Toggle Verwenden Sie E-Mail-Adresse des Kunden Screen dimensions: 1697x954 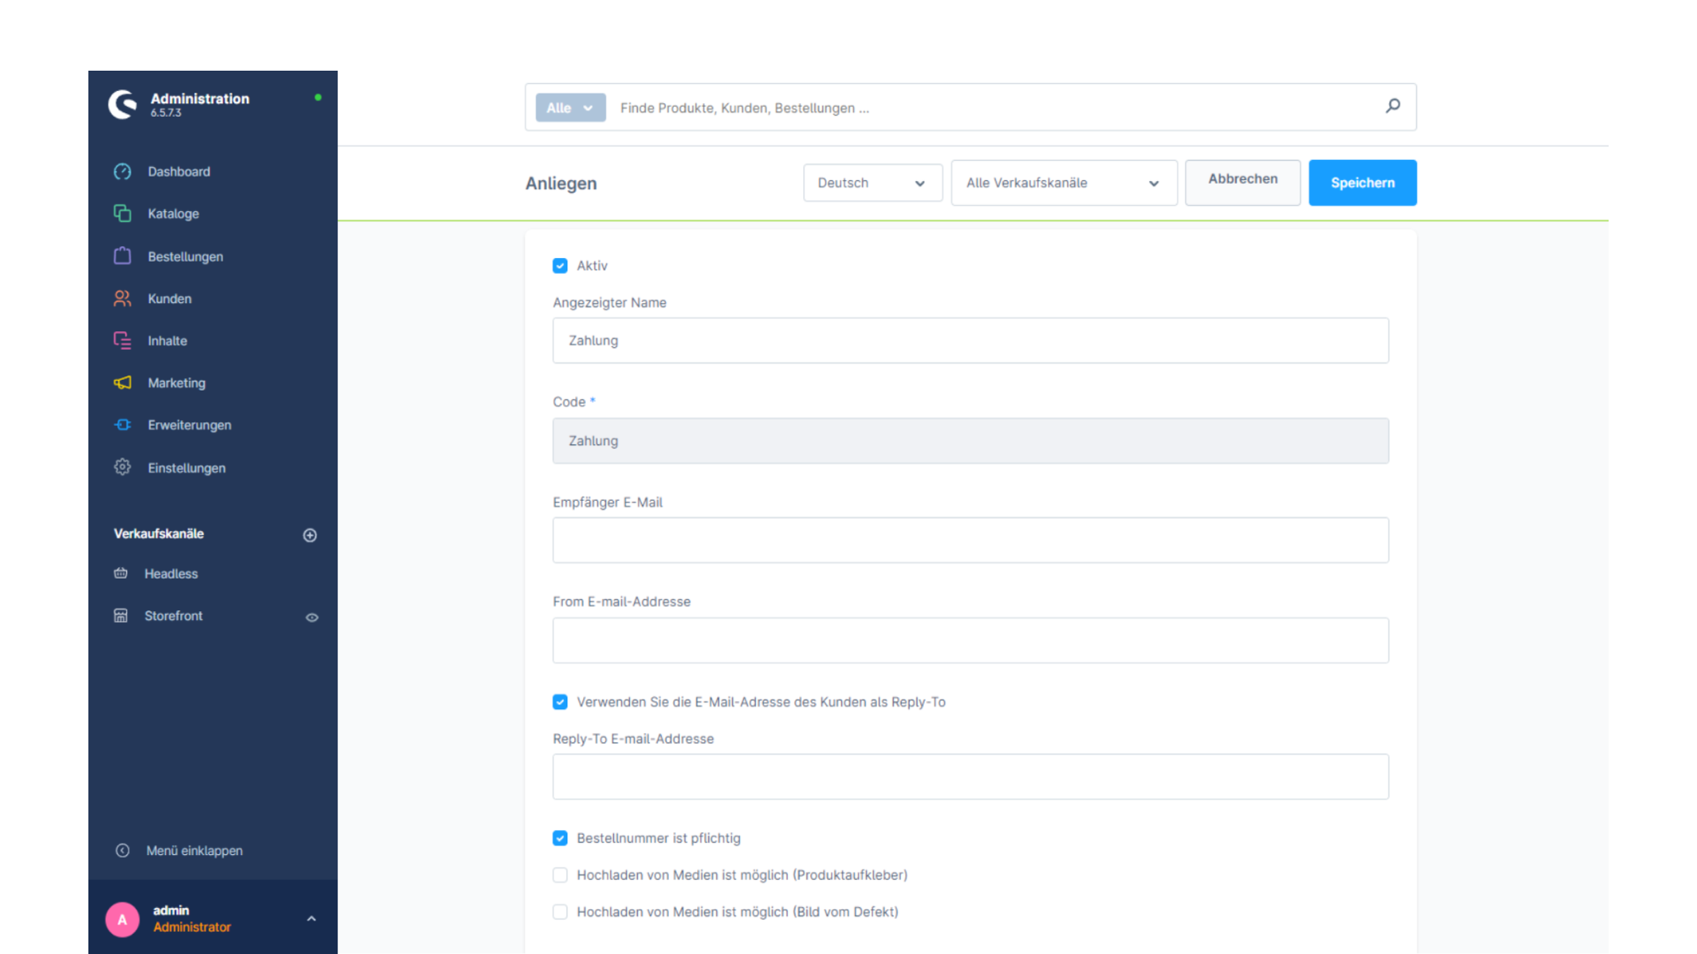(x=559, y=701)
